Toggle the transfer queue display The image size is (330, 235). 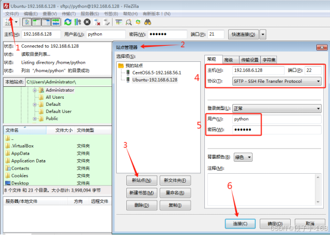pos(56,22)
